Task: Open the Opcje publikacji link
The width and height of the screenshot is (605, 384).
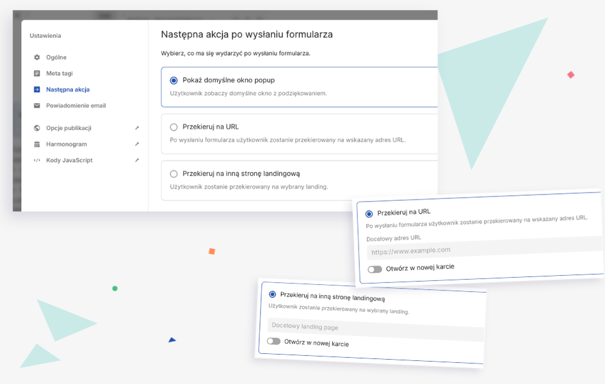Action: 69,128
